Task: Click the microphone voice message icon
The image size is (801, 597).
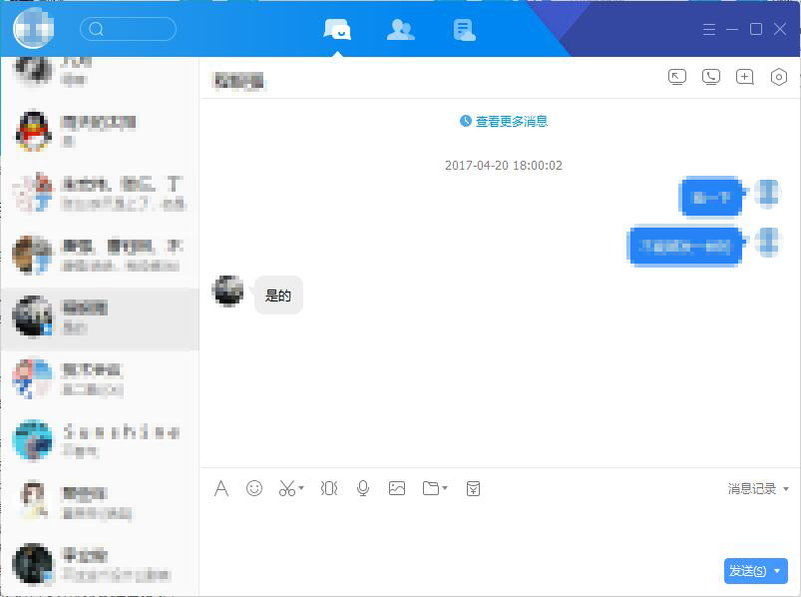Action: coord(363,488)
